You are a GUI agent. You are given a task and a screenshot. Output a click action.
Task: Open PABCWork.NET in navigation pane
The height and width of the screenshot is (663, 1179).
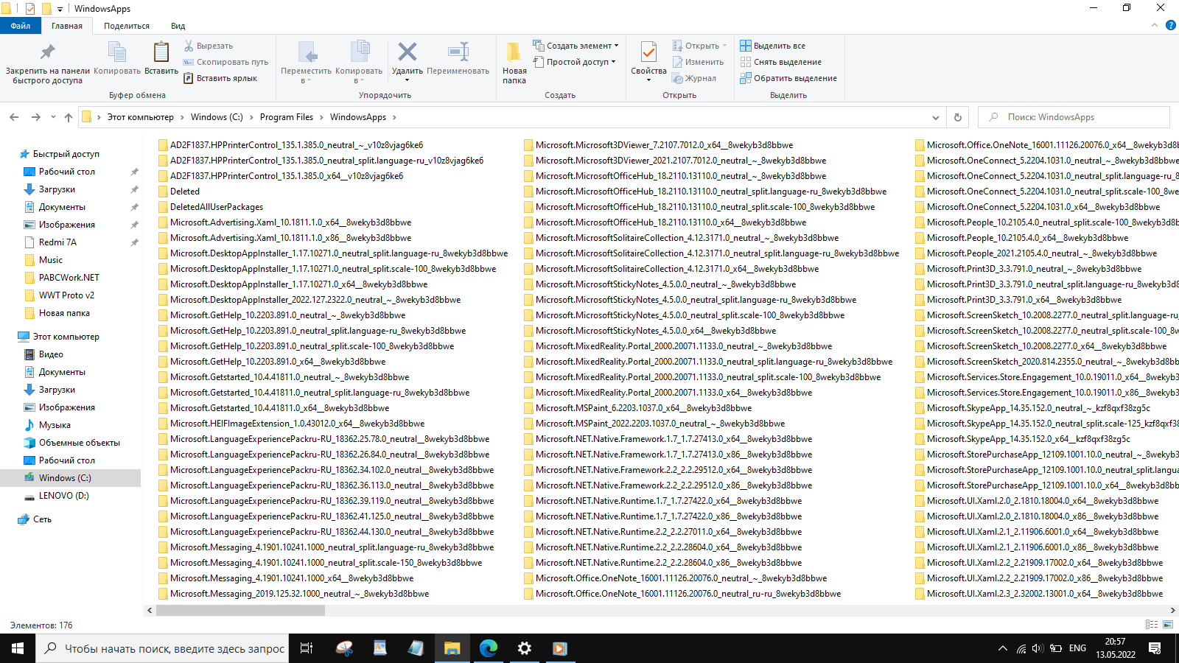point(69,278)
